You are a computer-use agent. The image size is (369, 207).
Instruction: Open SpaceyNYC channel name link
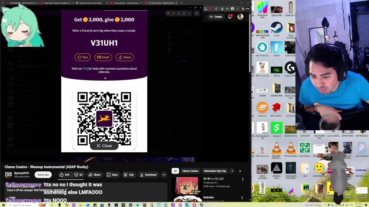point(21,173)
